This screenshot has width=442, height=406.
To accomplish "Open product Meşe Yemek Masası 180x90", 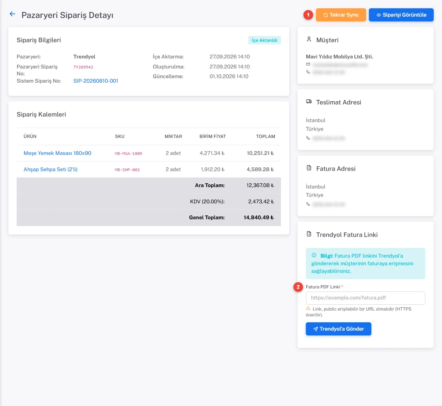I will (x=58, y=153).
